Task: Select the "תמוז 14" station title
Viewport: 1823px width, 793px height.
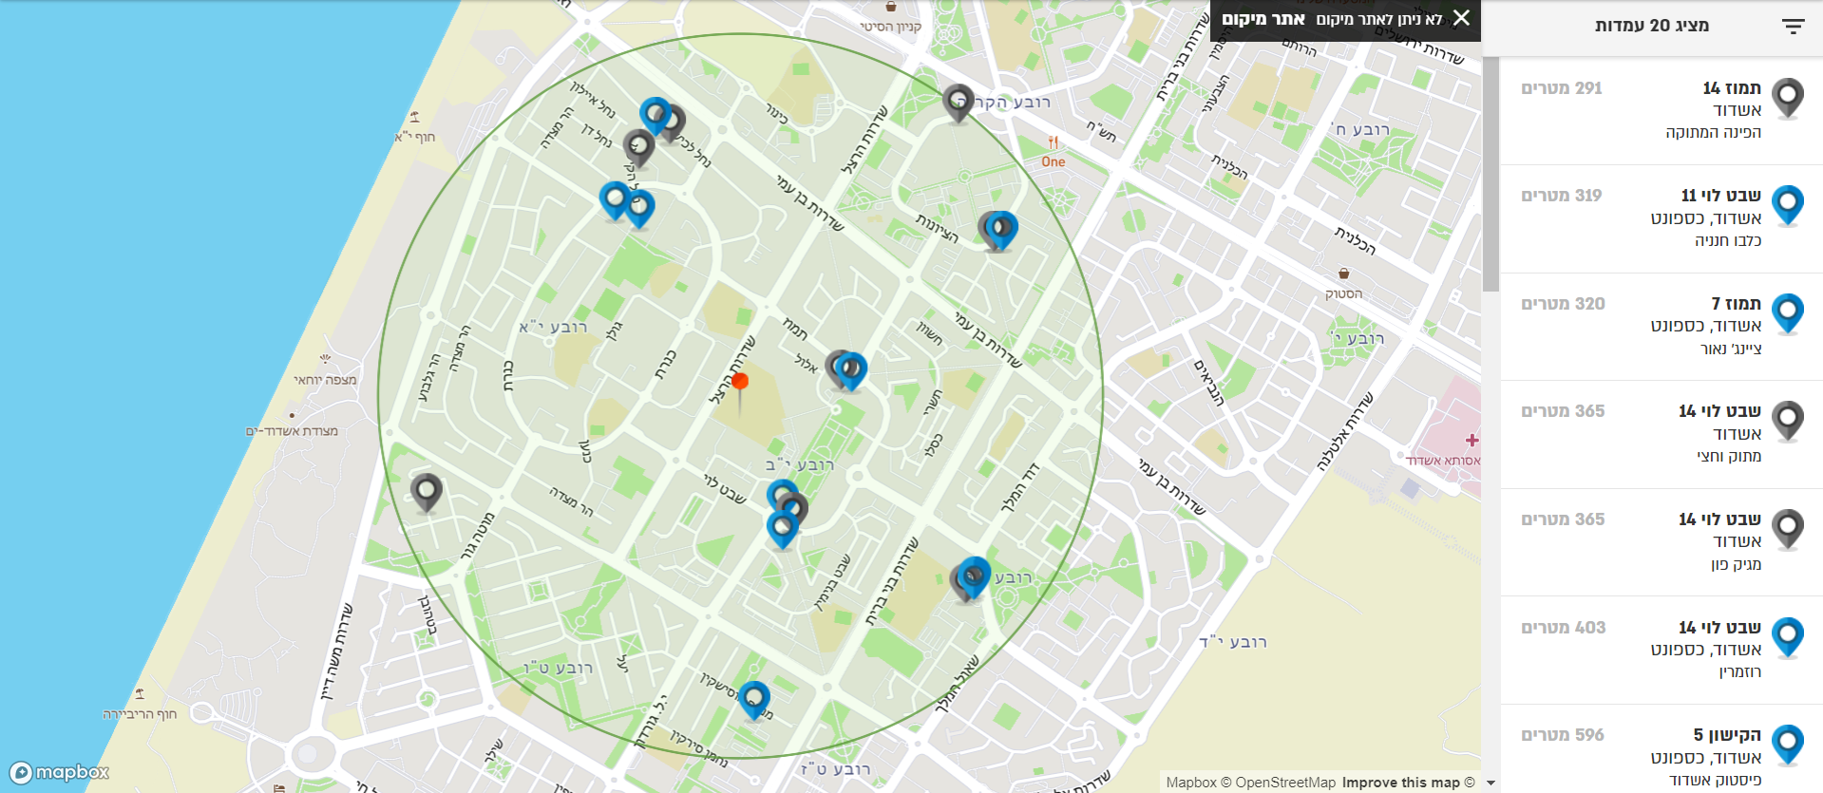Action: (1732, 88)
